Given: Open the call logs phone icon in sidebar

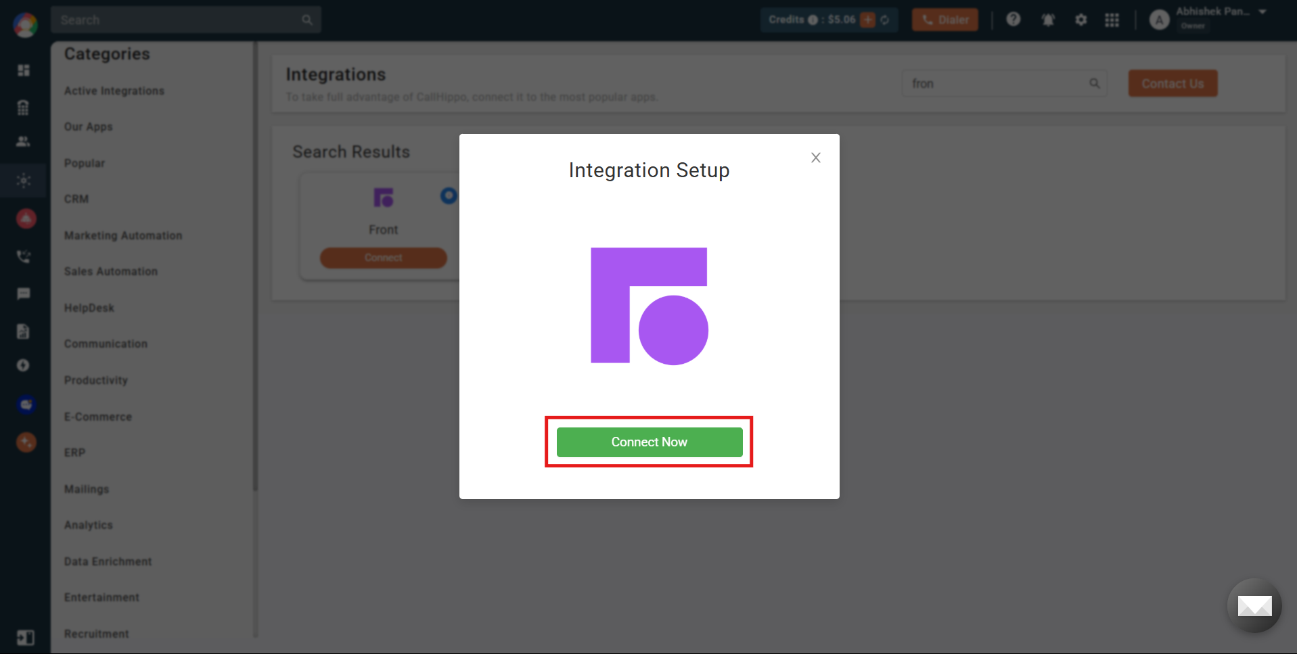Looking at the screenshot, I should pyautogui.click(x=24, y=256).
